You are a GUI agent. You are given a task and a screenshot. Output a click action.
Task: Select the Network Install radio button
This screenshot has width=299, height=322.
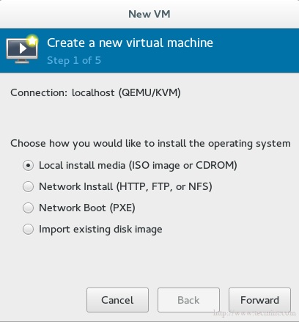pyautogui.click(x=28, y=187)
